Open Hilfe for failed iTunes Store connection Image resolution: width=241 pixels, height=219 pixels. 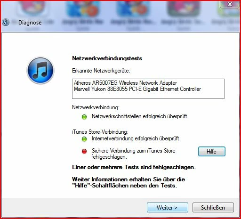(212, 152)
